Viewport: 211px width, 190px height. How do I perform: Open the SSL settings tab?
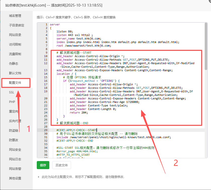12,92
